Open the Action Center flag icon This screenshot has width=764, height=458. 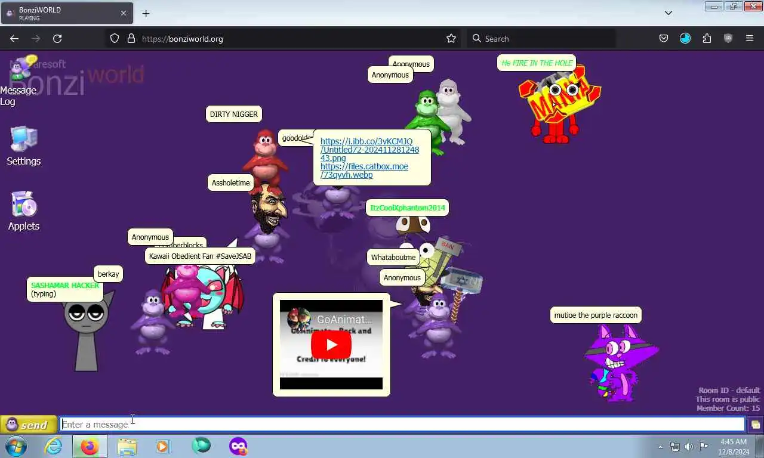click(x=703, y=447)
